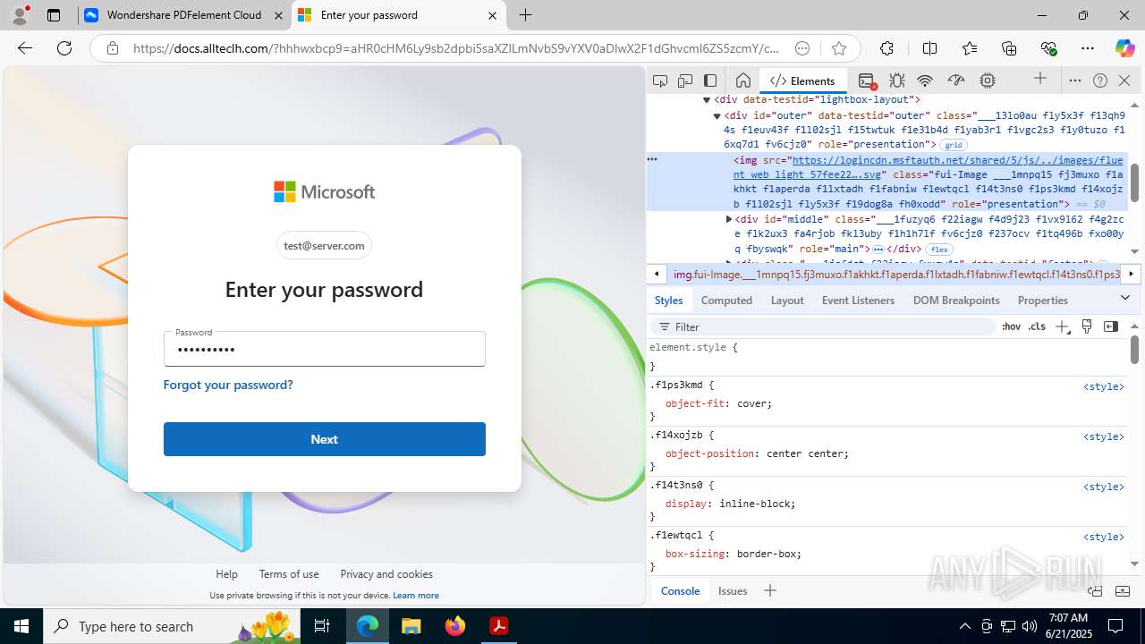Open the Network wifi icon tool
The width and height of the screenshot is (1145, 644).
tap(925, 80)
